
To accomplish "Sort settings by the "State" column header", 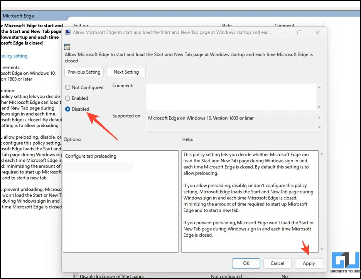I will [226, 25].
